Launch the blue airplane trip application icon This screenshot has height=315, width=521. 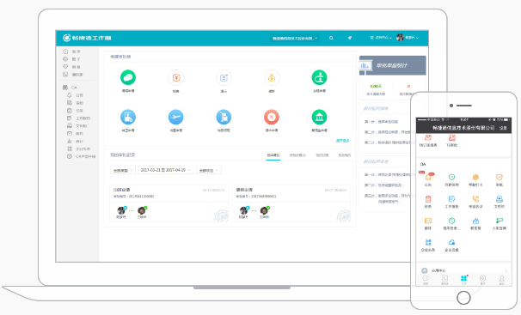tap(175, 117)
